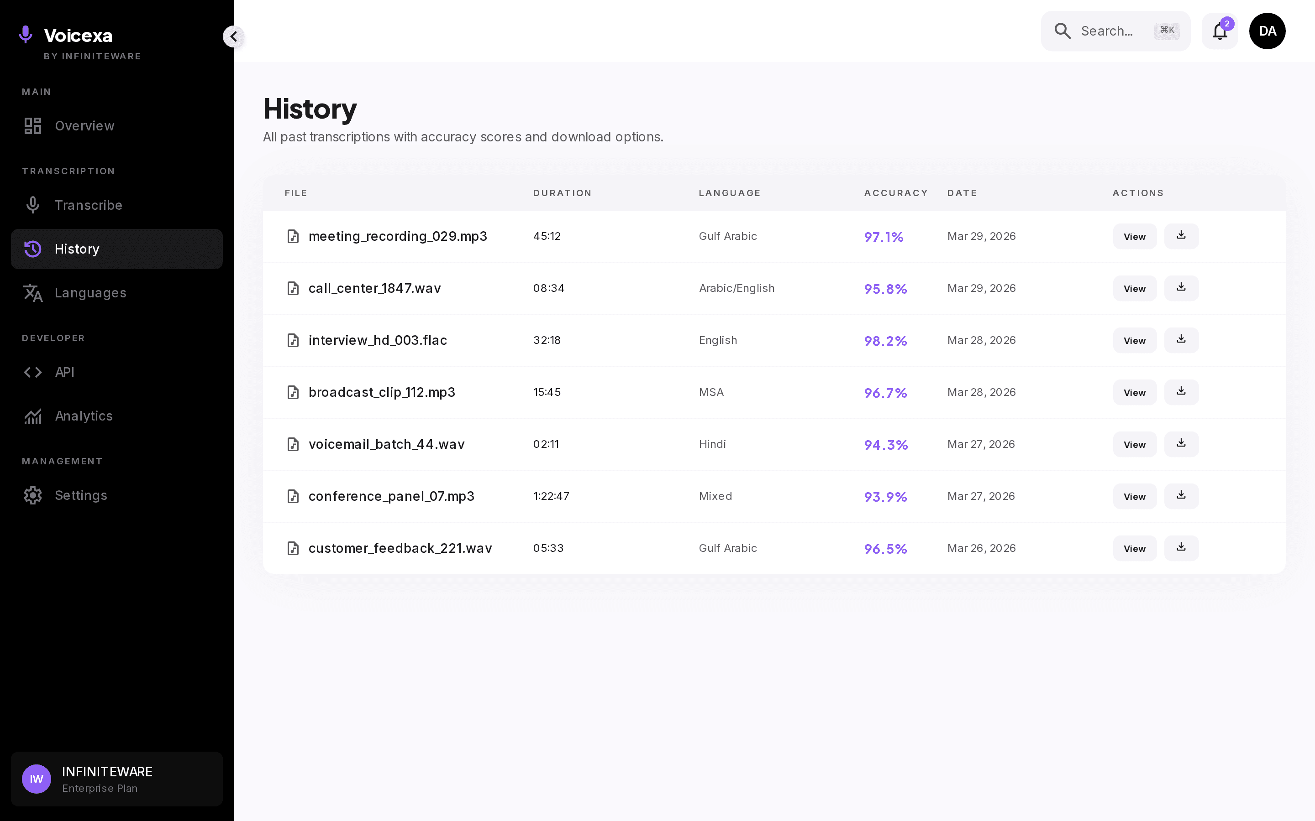Click file icon beside conference_panel_07.mp3
The image size is (1315, 821).
point(293,496)
